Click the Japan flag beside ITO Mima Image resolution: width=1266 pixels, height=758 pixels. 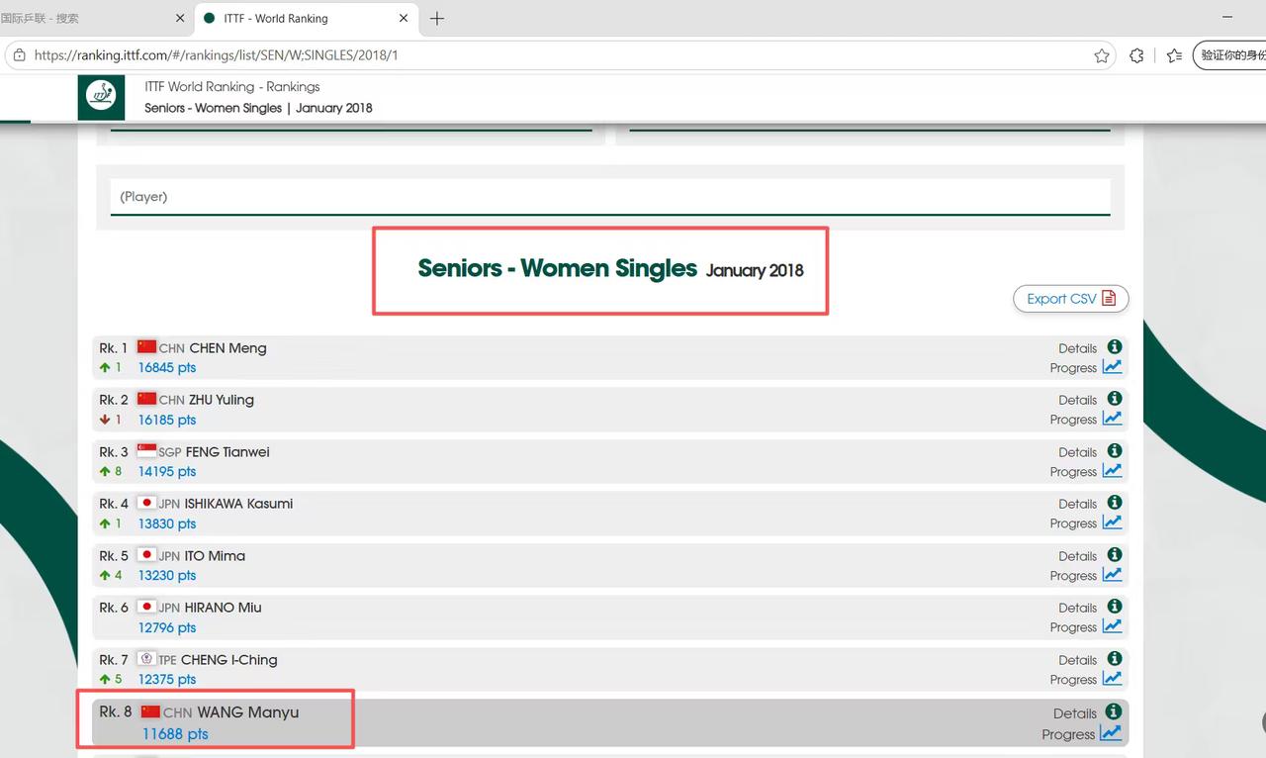146,554
